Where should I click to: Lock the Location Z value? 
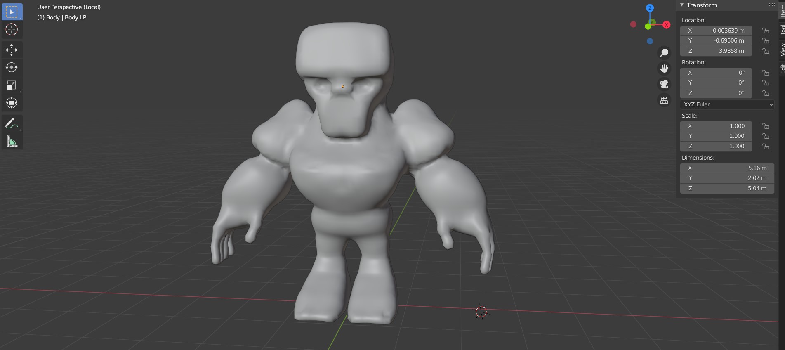(x=766, y=51)
